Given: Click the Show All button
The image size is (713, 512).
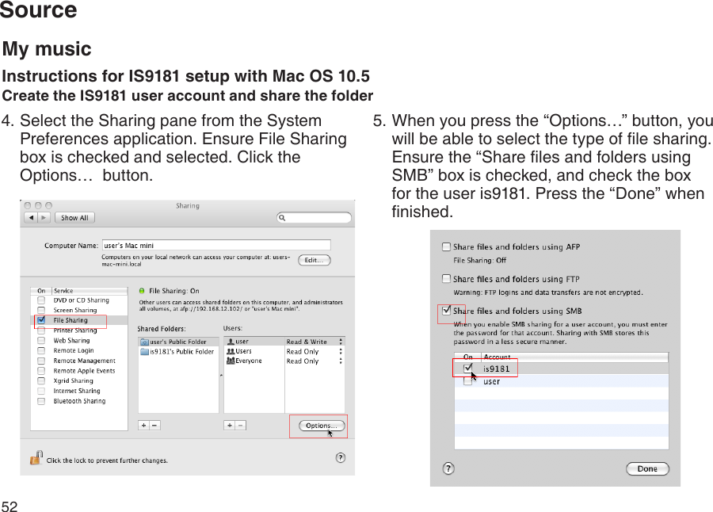Looking at the screenshot, I should 74,217.
